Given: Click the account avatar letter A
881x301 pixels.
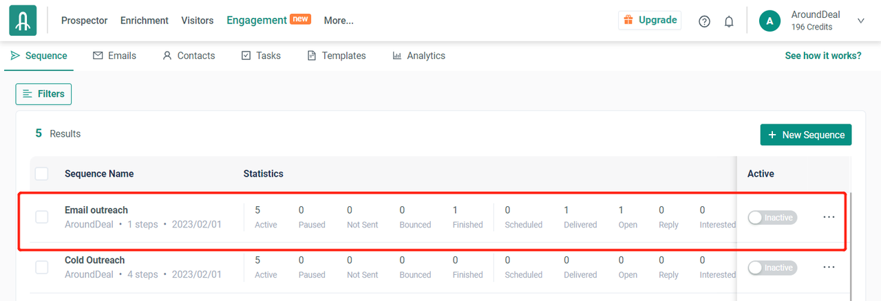Looking at the screenshot, I should 769,21.
